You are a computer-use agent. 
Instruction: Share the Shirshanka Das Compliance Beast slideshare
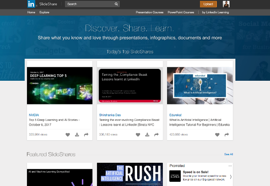click(157, 134)
